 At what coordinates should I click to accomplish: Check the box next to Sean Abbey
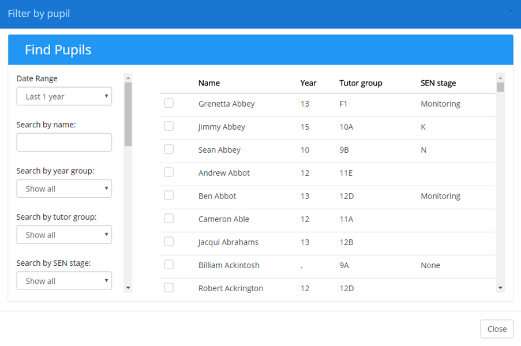click(168, 150)
